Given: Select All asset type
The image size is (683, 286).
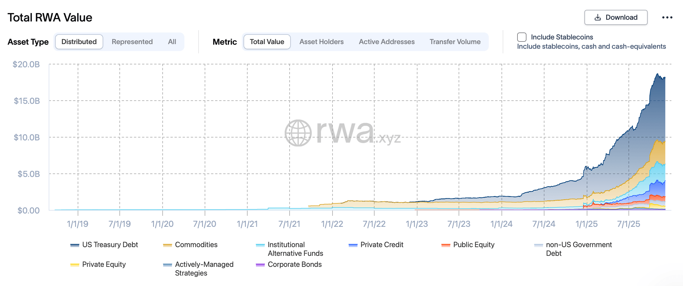Looking at the screenshot, I should [x=172, y=41].
